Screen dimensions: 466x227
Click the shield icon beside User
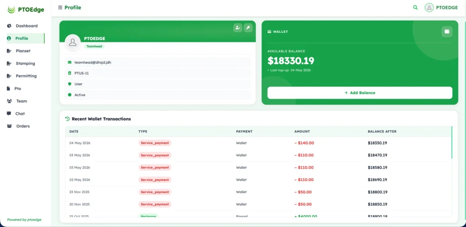70,84
